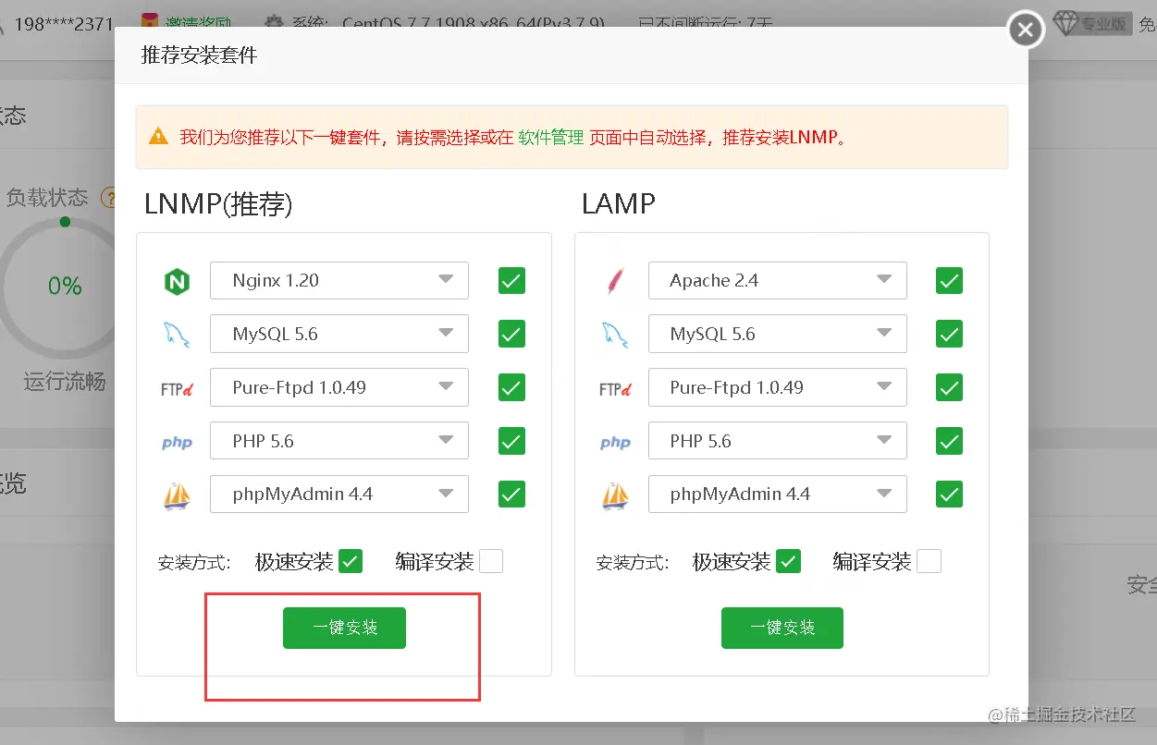Uncheck PHP 5.6 in LAMP

pyautogui.click(x=949, y=441)
